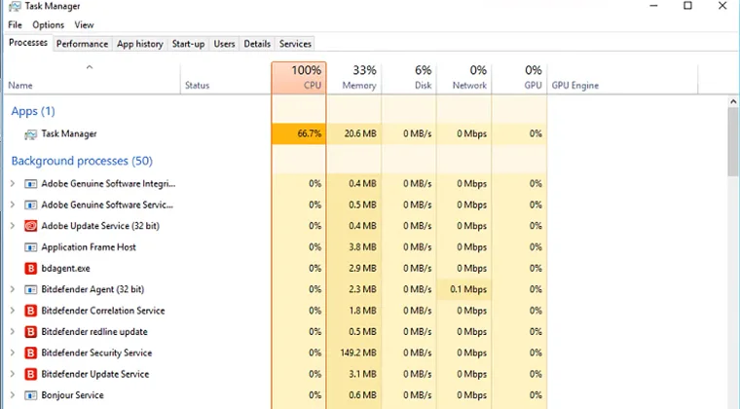Select the 3.1 MB memory value
740x409 pixels.
click(362, 374)
